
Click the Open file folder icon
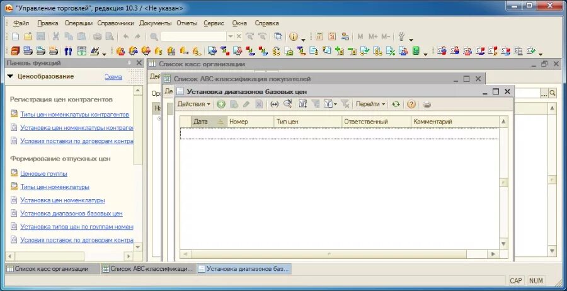tap(28, 37)
